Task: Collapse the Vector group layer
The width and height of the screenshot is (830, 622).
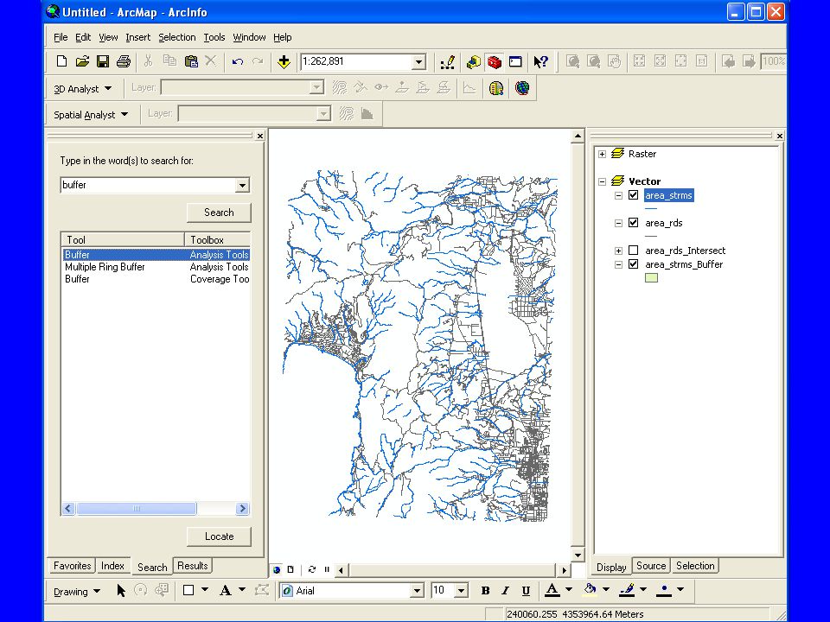Action: (x=602, y=181)
